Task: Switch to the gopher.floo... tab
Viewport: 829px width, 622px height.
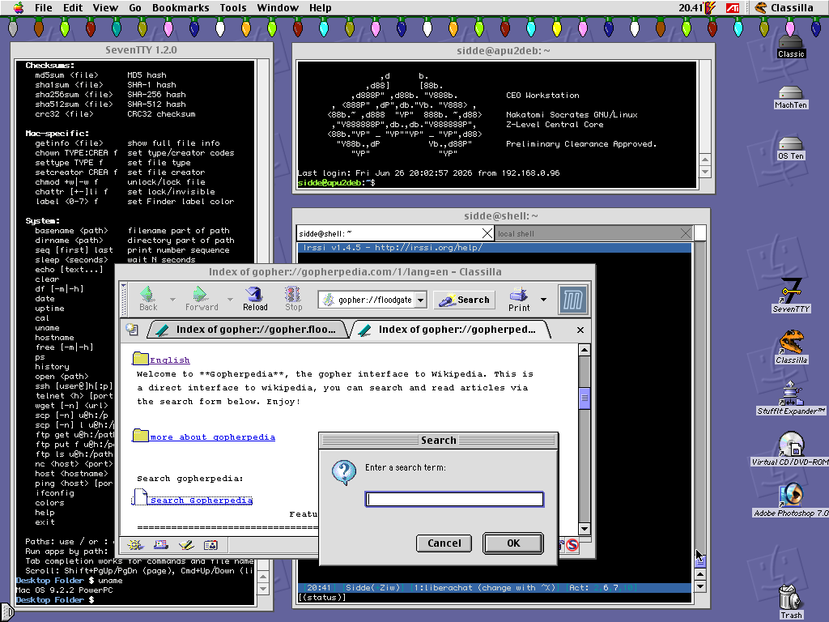Action: pyautogui.click(x=246, y=330)
